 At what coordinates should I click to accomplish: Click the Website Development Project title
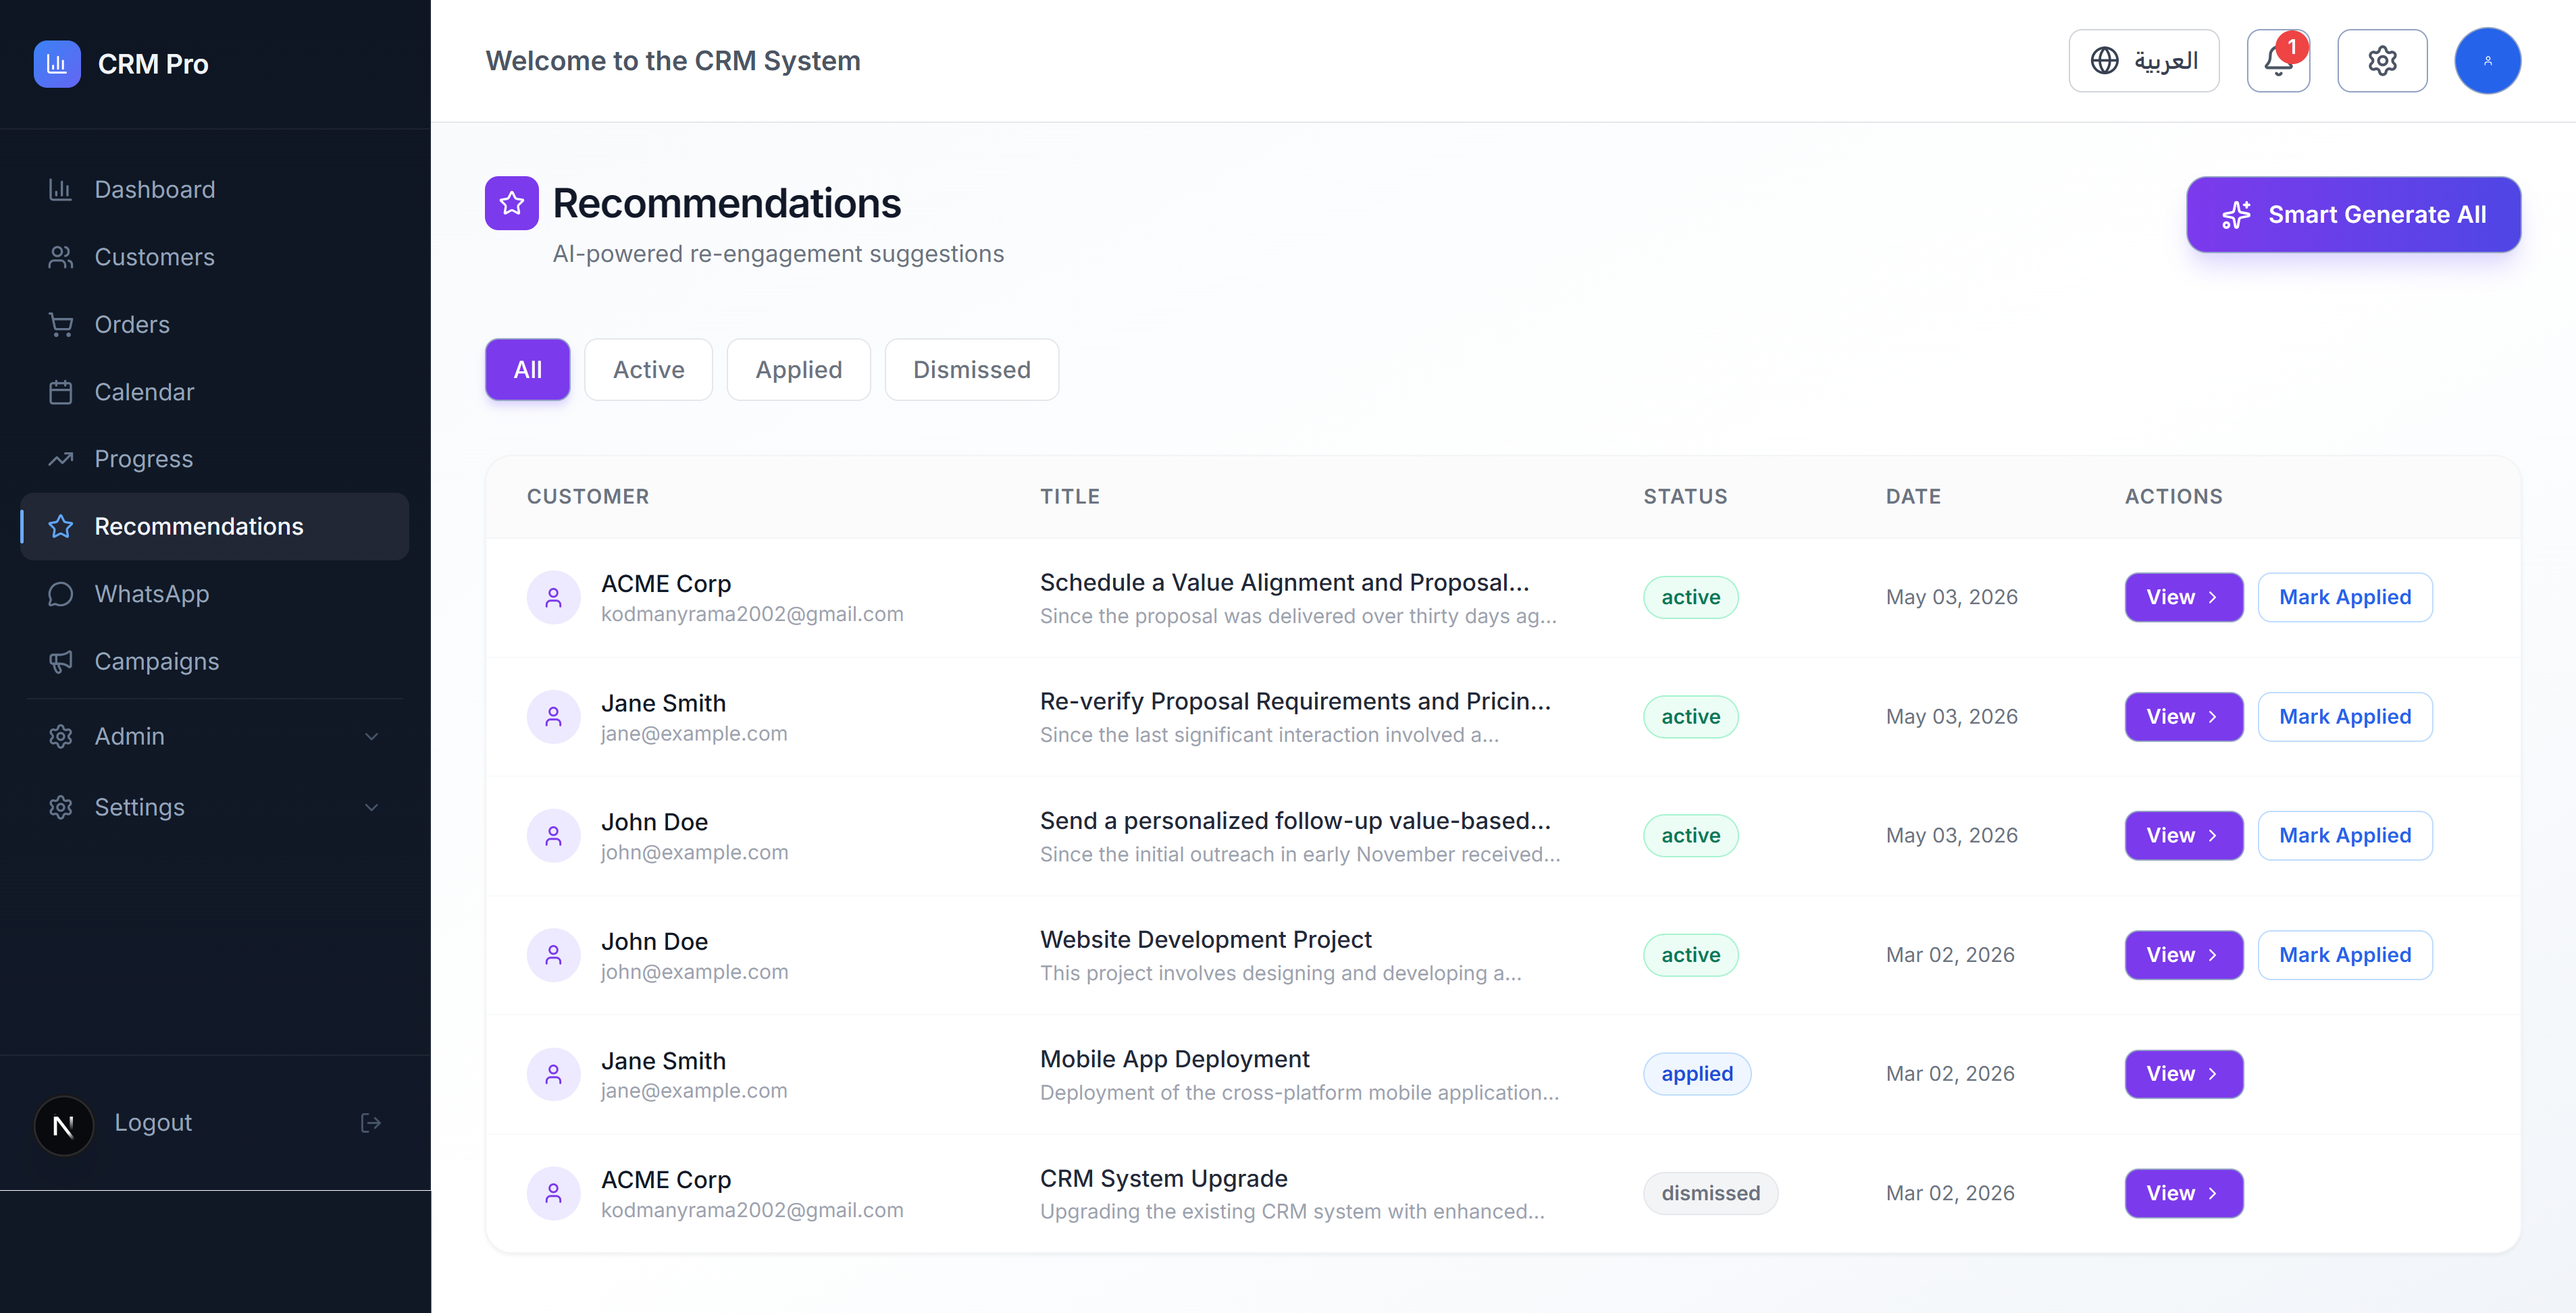point(1206,940)
